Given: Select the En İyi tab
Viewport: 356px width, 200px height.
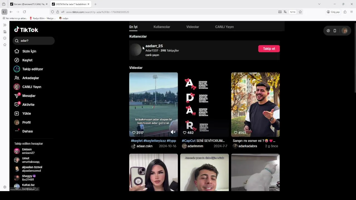Looking at the screenshot, I should point(133,27).
